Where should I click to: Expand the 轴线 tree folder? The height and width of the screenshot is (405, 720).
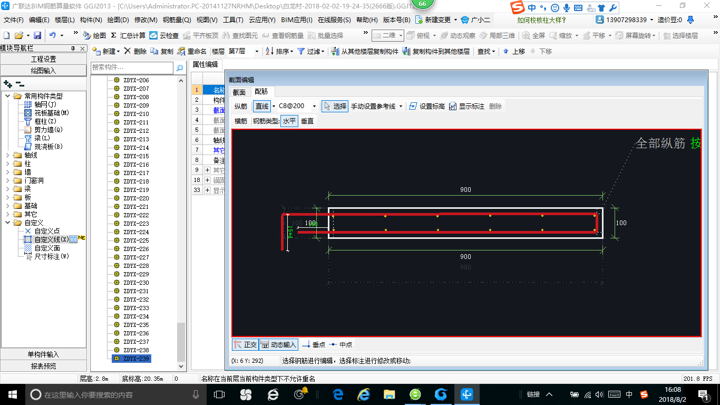coord(7,155)
